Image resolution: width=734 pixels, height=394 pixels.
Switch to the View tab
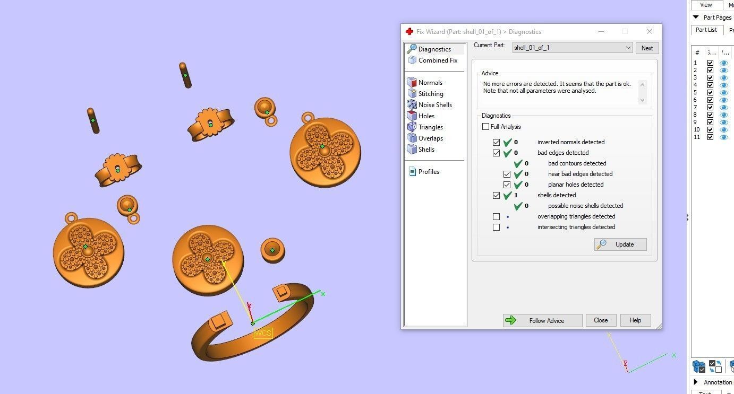click(706, 5)
